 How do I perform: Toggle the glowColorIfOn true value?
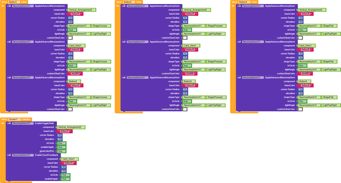click(x=61, y=151)
